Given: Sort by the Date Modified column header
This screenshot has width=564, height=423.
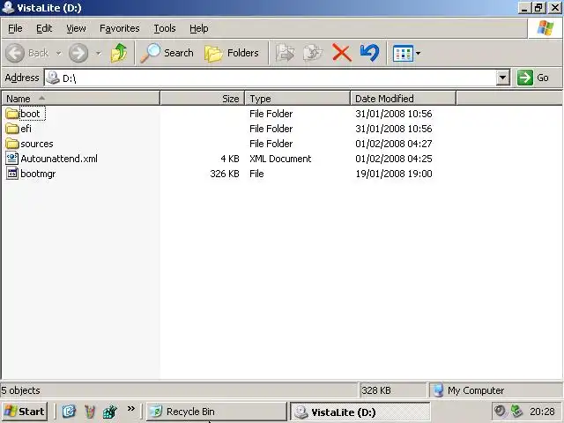Looking at the screenshot, I should tap(403, 98).
